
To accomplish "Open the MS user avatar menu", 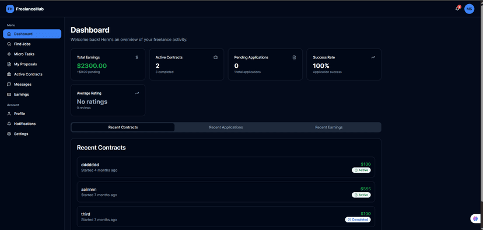I will pyautogui.click(x=469, y=9).
